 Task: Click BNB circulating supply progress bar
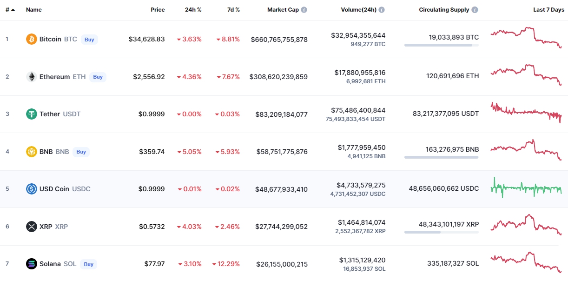(x=442, y=157)
